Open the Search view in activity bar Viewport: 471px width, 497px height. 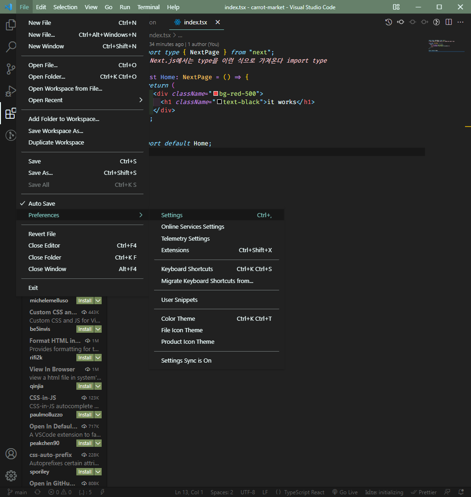(x=11, y=47)
